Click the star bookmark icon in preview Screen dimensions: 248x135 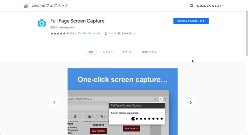pos(155,99)
